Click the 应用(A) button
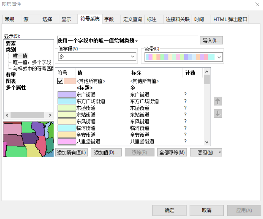Screen dimensions: 263x219 coord(244,210)
